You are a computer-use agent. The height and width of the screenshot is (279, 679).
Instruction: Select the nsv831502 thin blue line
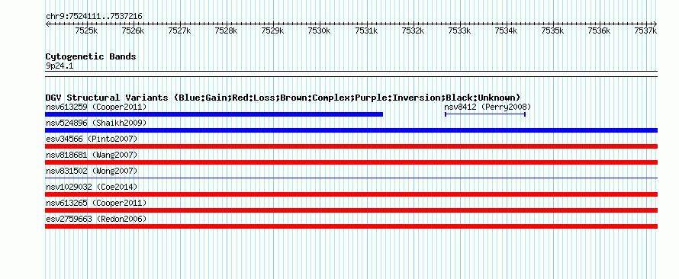351,178
